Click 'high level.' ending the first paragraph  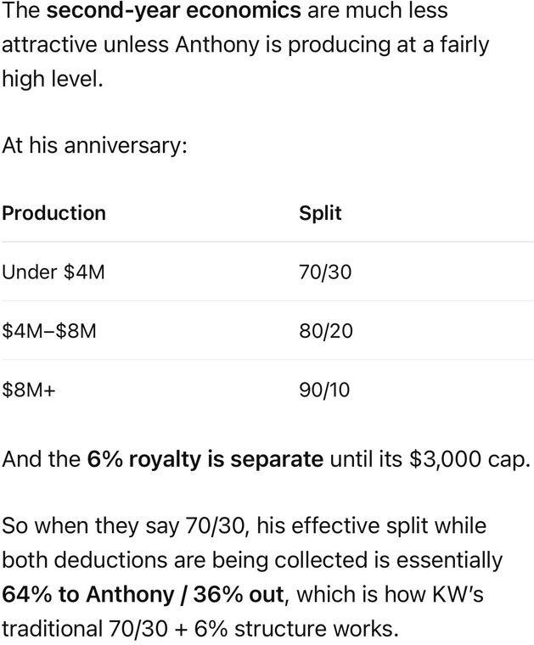pos(53,78)
